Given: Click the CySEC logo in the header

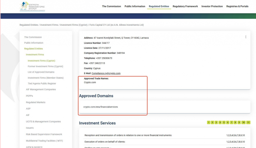Looking at the screenshot, I should tap(32, 6).
